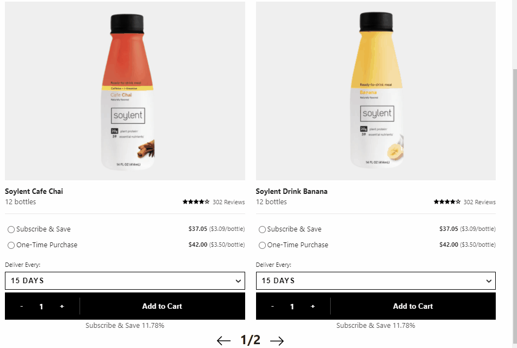Choose One-Time Purchase for Cafe Chai

coord(11,246)
